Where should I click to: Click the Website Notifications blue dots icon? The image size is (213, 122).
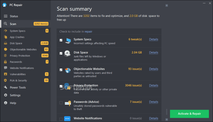[x=67, y=119]
